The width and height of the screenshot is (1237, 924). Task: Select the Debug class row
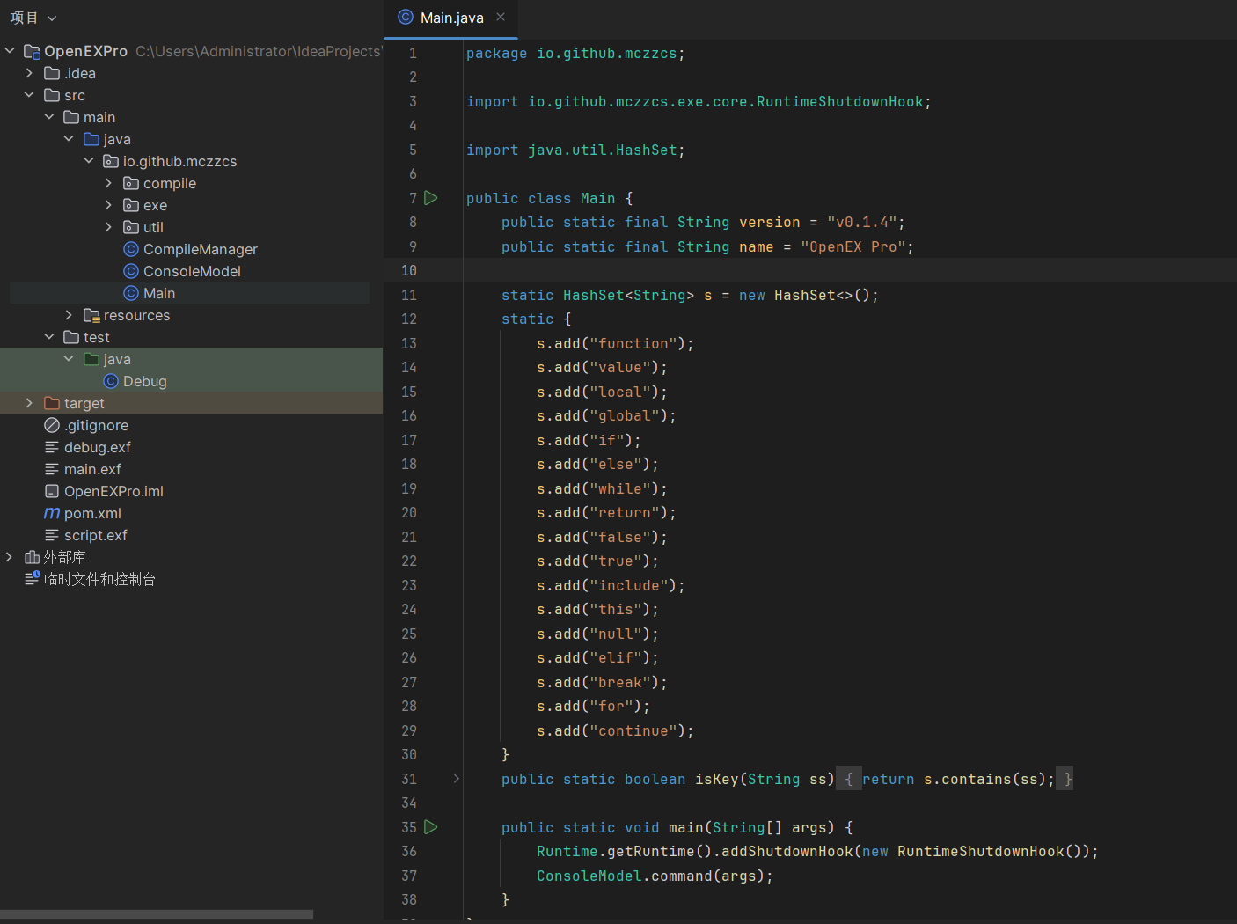pyautogui.click(x=191, y=381)
